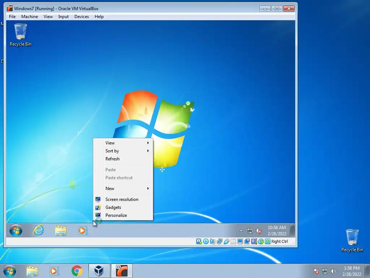The image size is (370, 278).
Task: Open the Input menu in VirtualBox
Action: pos(64,17)
